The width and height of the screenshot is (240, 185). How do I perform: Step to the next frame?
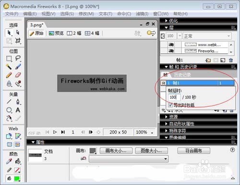pos(91,132)
